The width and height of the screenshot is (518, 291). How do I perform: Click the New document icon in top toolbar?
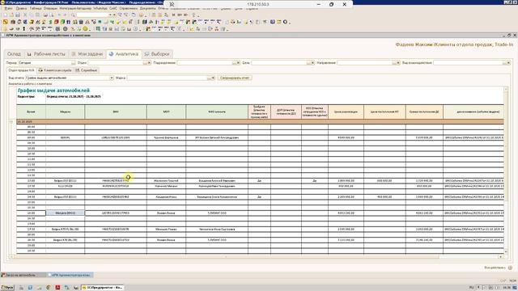coord(5,15)
